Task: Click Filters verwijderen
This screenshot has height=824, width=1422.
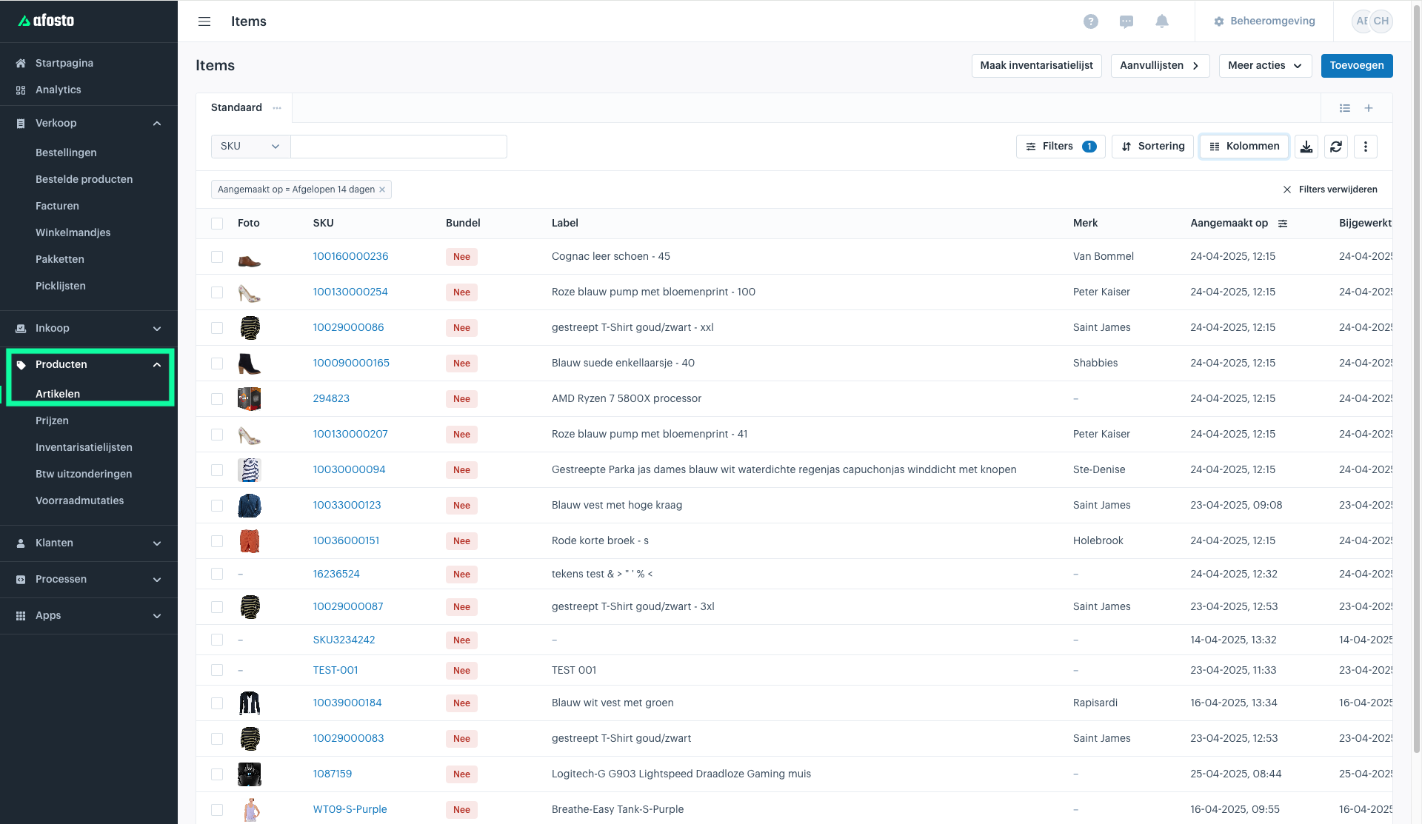Action: [x=1329, y=190]
